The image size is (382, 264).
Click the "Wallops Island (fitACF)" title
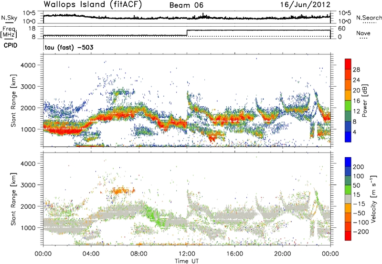93,5
